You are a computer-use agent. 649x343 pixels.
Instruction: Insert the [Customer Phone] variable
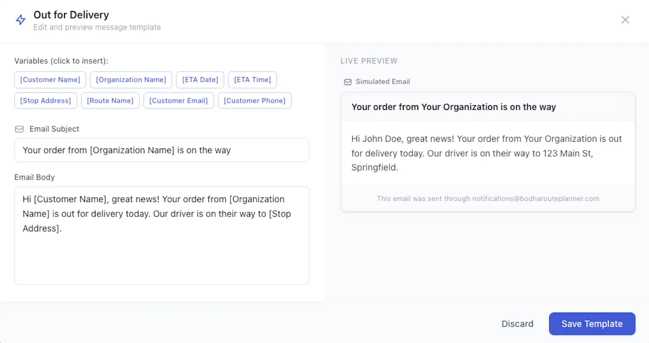coord(255,100)
